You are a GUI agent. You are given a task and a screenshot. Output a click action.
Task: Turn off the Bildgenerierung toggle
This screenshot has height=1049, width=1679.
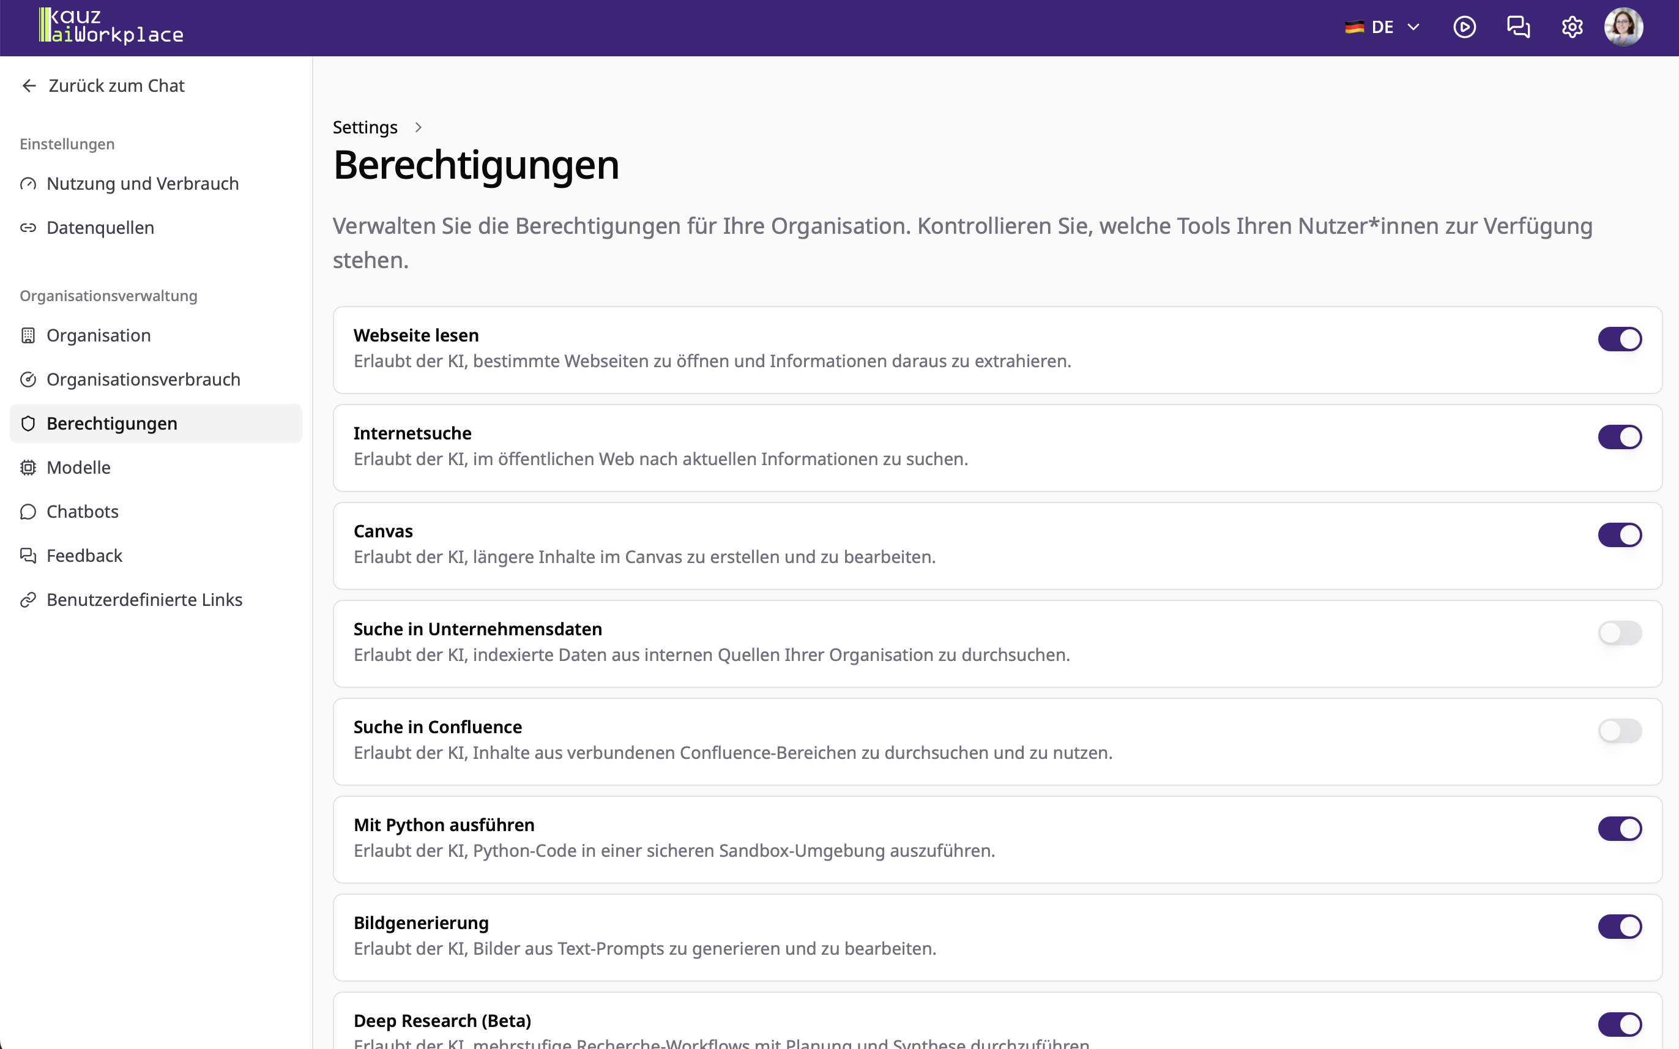[x=1621, y=925]
